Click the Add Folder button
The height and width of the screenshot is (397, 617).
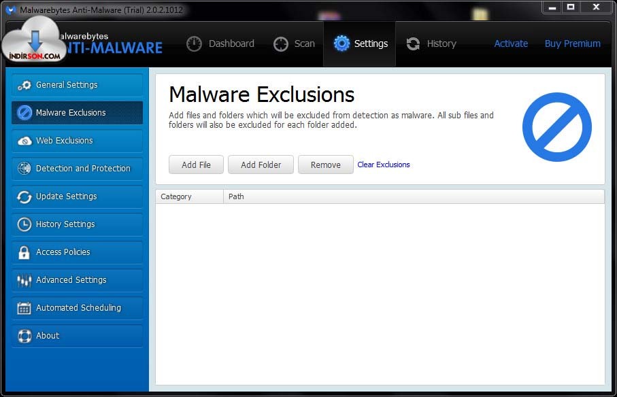[x=261, y=165]
